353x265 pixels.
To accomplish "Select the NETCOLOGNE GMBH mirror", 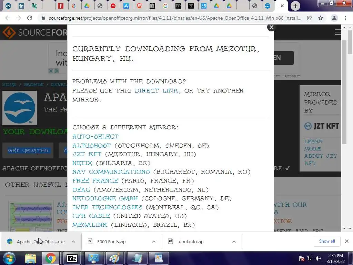I will pyautogui.click(x=105, y=198).
